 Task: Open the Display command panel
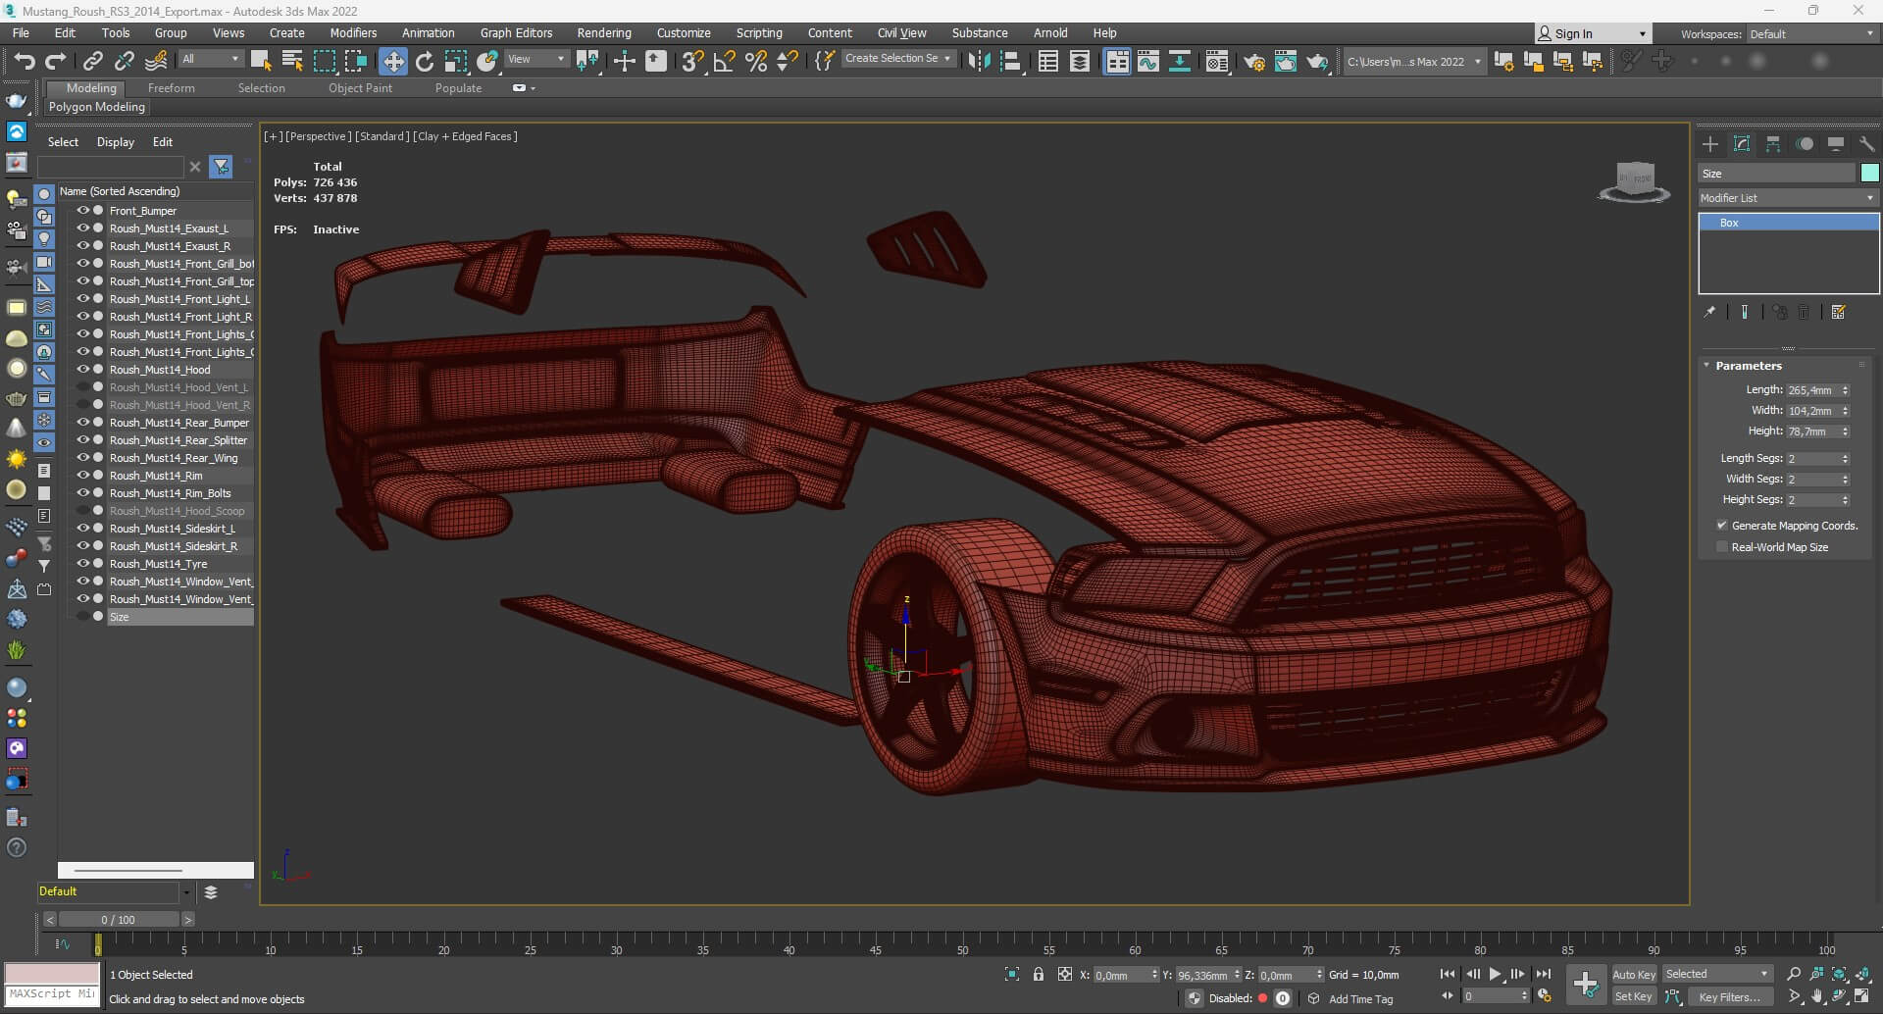(1835, 144)
